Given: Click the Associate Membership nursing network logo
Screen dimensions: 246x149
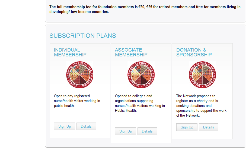Looking at the screenshot, I should (x=141, y=75).
